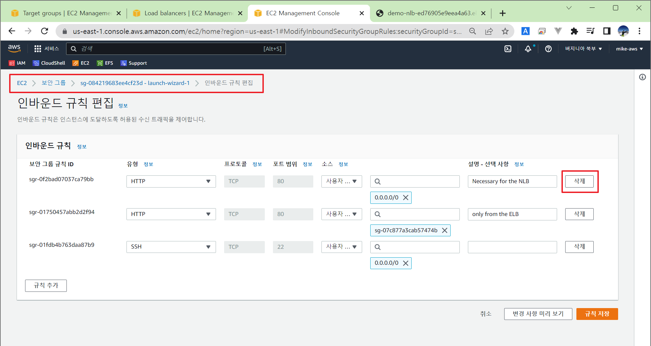
Task: Click the share page icon in address bar
Action: point(489,31)
